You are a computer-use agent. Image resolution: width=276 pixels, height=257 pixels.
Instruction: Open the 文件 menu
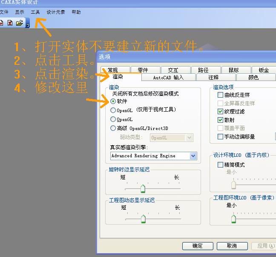[x=4, y=12]
